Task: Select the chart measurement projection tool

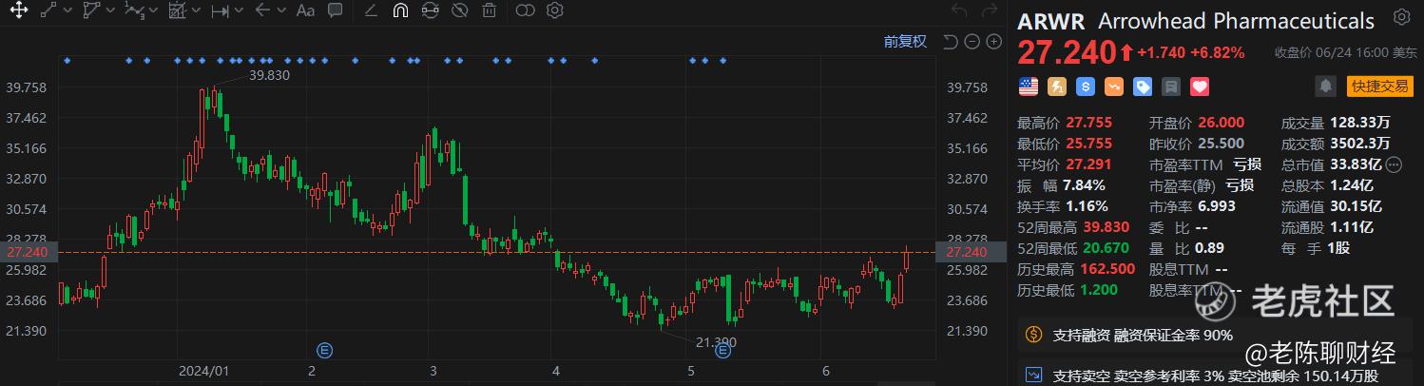Action: point(177,11)
